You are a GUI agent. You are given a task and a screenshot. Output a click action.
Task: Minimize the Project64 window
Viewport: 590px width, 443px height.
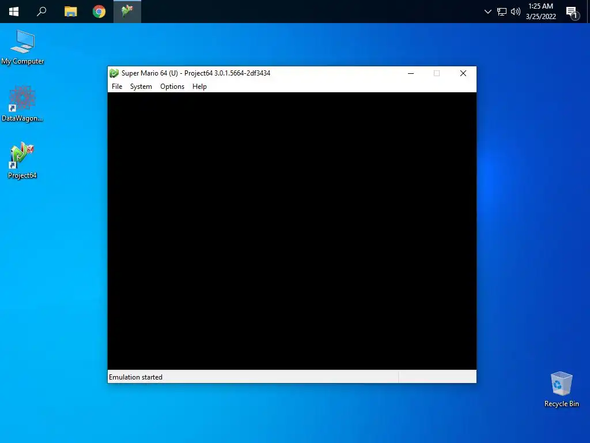pos(411,73)
